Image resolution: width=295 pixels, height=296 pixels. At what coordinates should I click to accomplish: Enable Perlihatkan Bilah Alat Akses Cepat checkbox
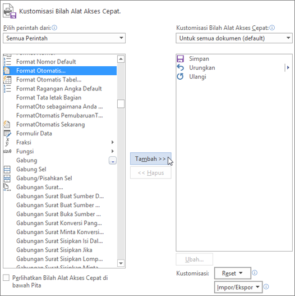(x=6, y=277)
